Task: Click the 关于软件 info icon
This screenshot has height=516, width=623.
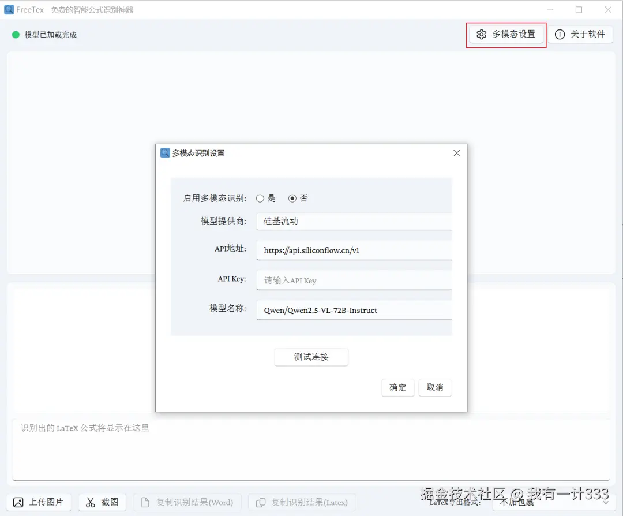Action: [559, 34]
